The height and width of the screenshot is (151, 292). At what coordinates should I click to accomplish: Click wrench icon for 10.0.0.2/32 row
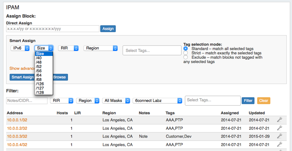click(x=279, y=128)
